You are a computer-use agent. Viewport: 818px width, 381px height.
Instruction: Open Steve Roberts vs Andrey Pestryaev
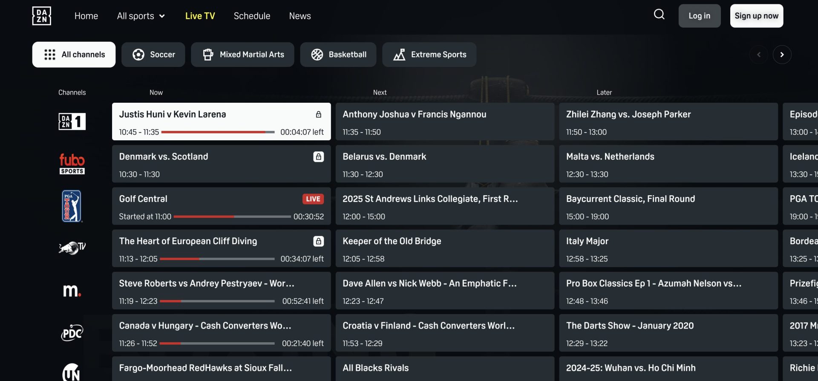[221, 290]
